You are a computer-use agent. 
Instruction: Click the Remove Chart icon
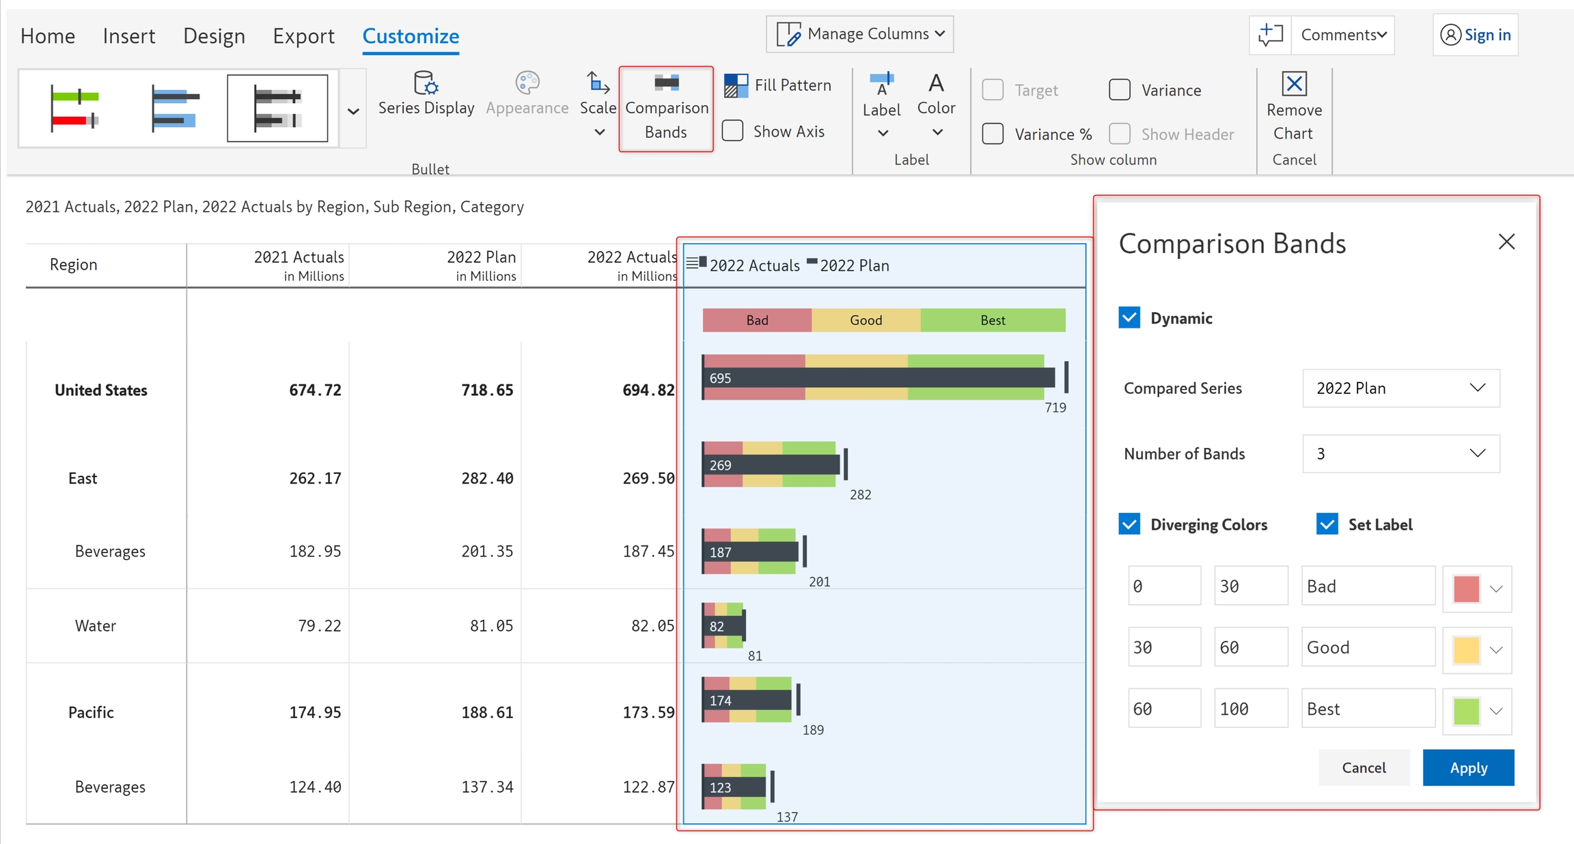click(x=1294, y=84)
